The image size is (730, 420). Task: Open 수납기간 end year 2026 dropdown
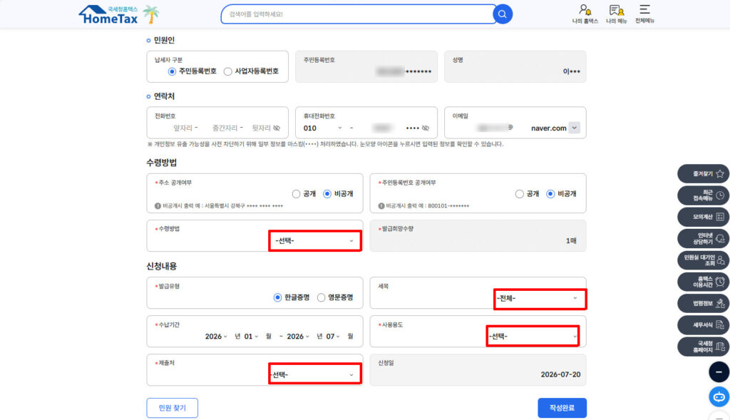click(x=298, y=336)
